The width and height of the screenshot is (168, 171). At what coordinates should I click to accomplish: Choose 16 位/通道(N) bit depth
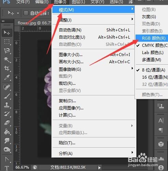coord(152,77)
